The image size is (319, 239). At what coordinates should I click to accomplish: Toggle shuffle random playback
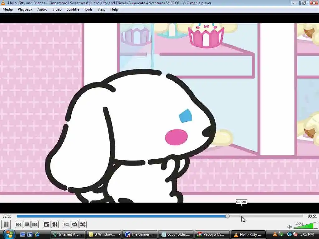pyautogui.click(x=83, y=224)
